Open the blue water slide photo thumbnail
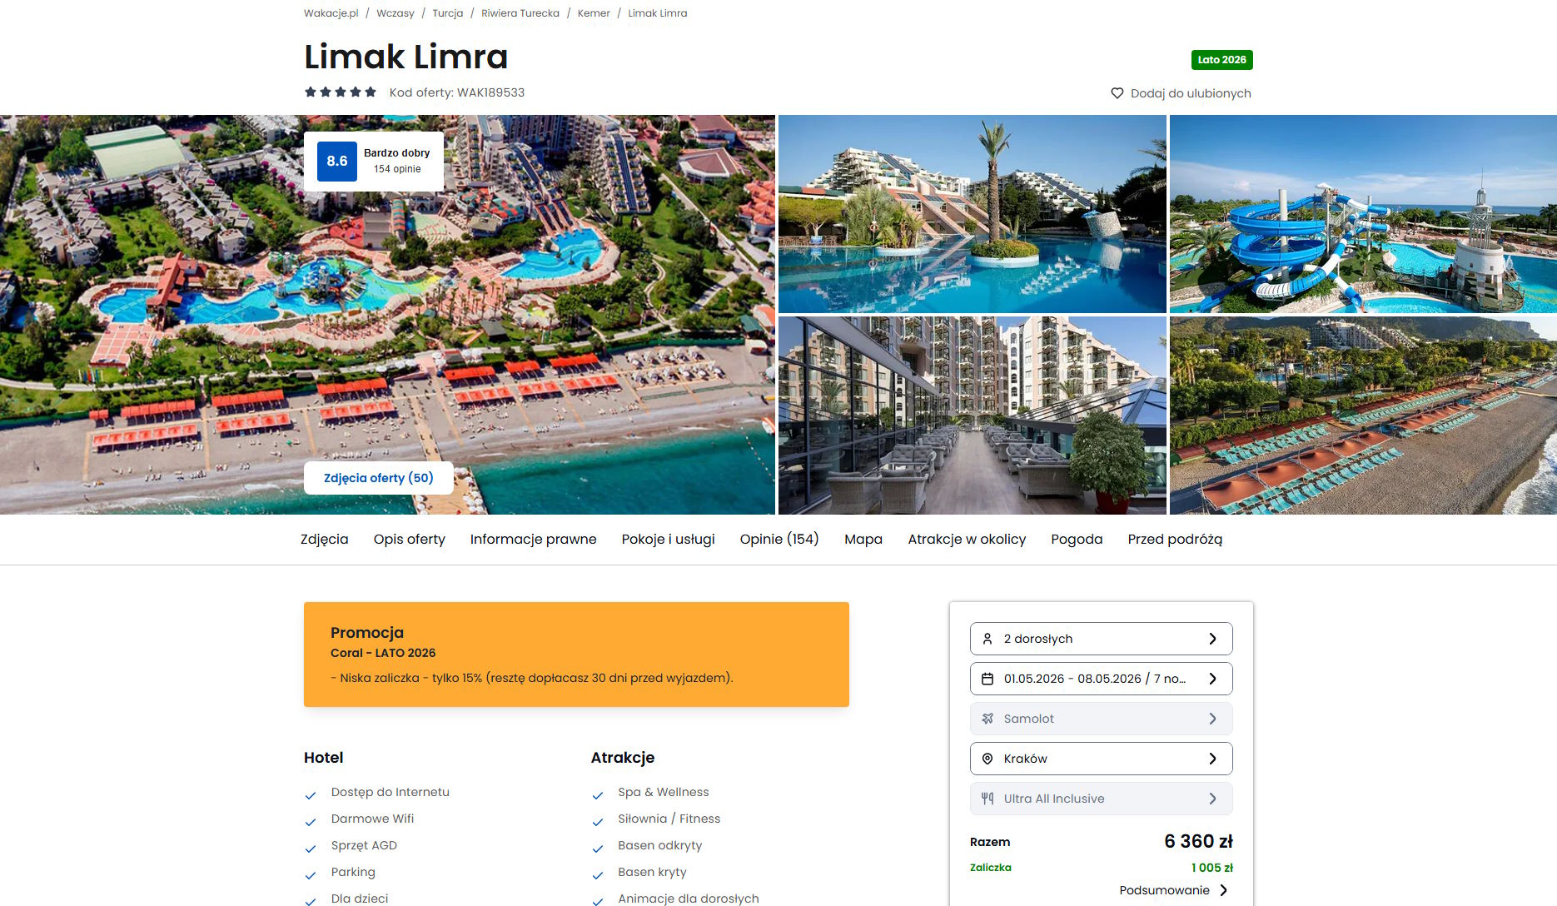Viewport: 1557px width, 906px height. 1363,214
